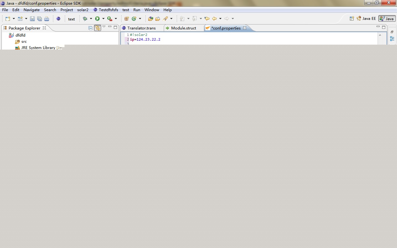Open the External Tools dropdown arrow
This screenshot has width=397, height=248.
click(x=116, y=19)
